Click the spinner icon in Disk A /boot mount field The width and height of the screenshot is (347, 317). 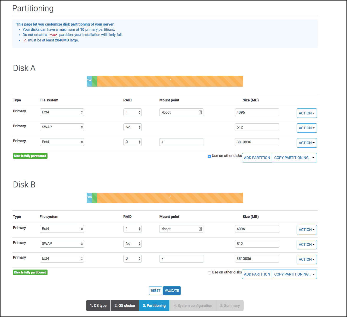pos(200,112)
